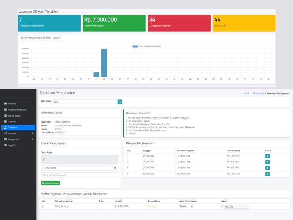Select the active Transaksi menu item
The width and height of the screenshot is (293, 220).
[x=12, y=127]
